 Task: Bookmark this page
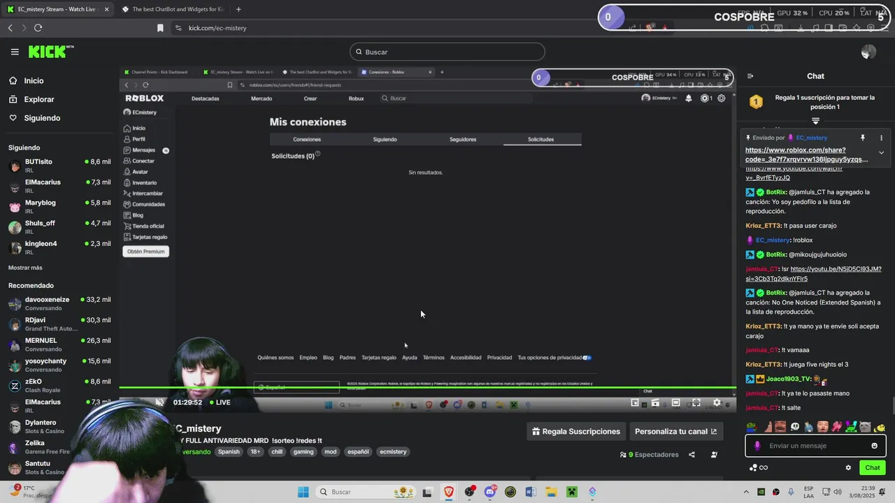pos(160,28)
